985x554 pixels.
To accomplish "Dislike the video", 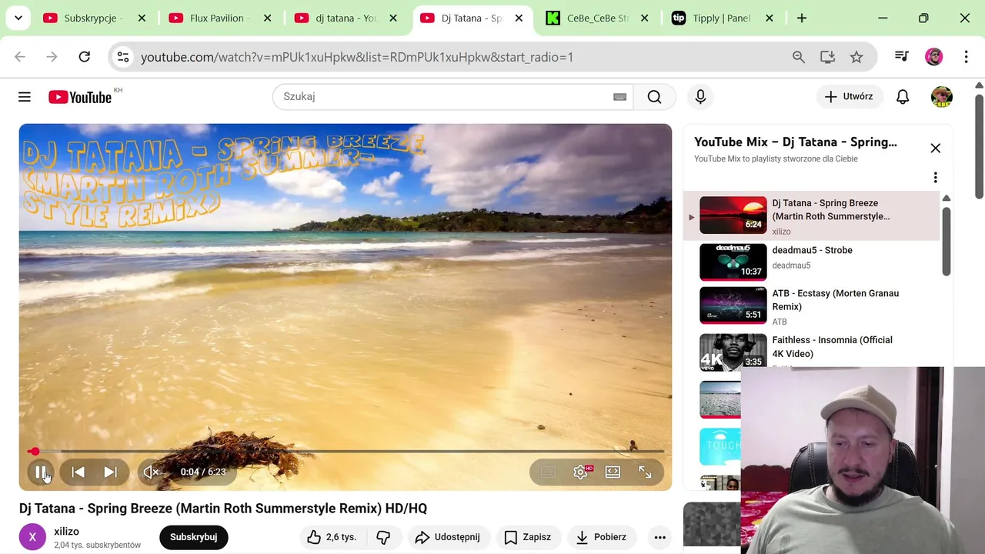I will point(383,537).
